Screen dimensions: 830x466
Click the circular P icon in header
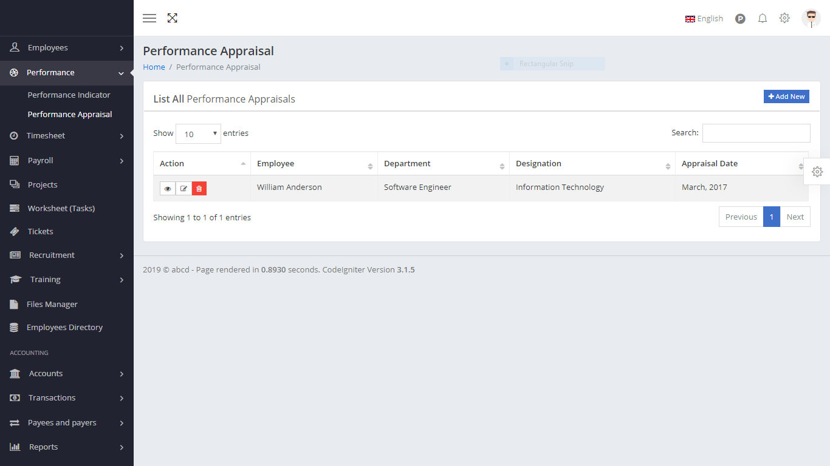pyautogui.click(x=740, y=19)
